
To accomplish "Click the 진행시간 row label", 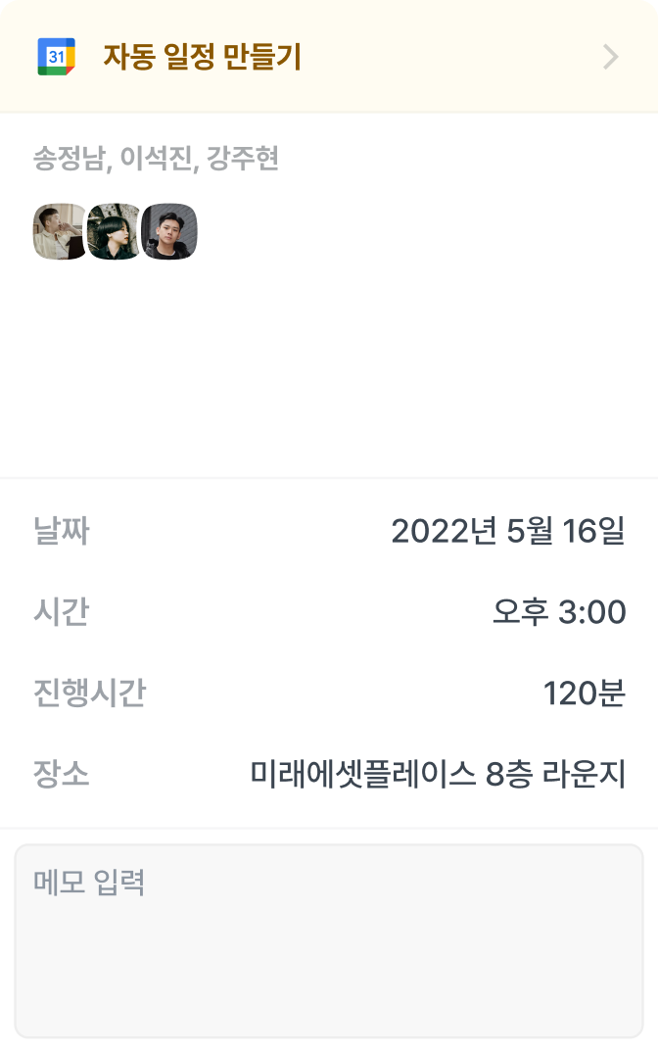I will pos(89,694).
